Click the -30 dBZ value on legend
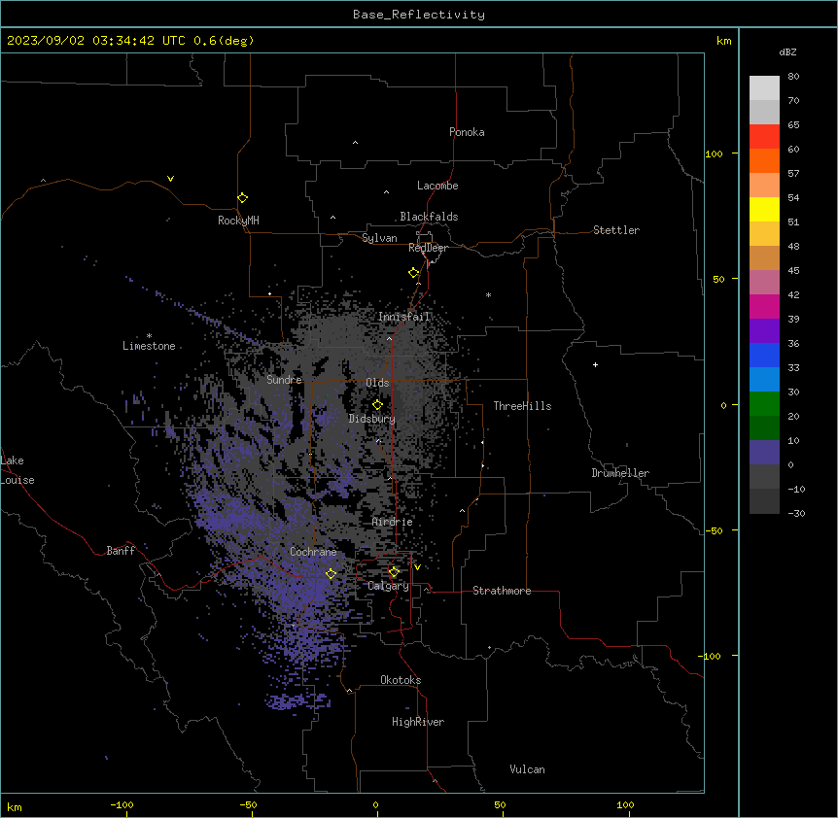This screenshot has height=818, width=838. pyautogui.click(x=796, y=513)
